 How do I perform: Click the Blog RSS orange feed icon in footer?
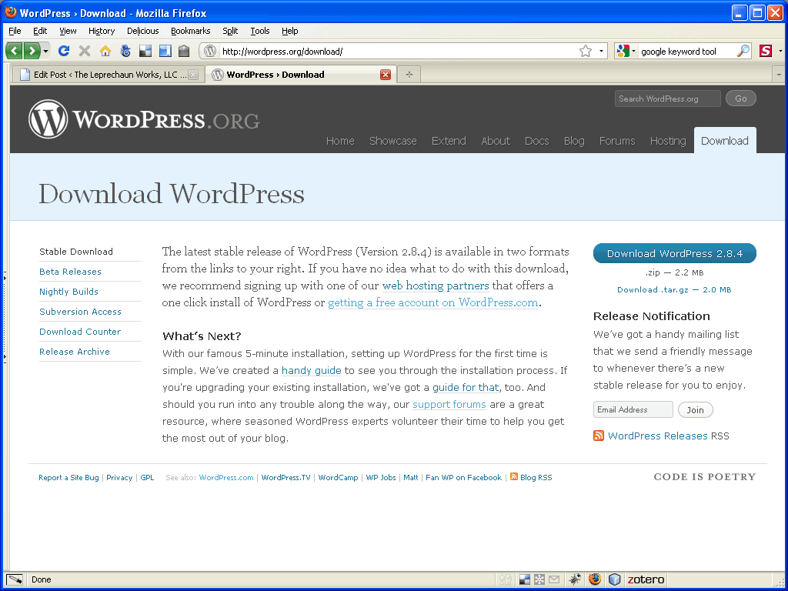[514, 476]
